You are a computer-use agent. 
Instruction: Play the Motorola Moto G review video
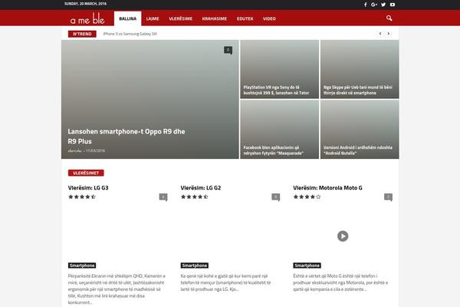click(343, 236)
